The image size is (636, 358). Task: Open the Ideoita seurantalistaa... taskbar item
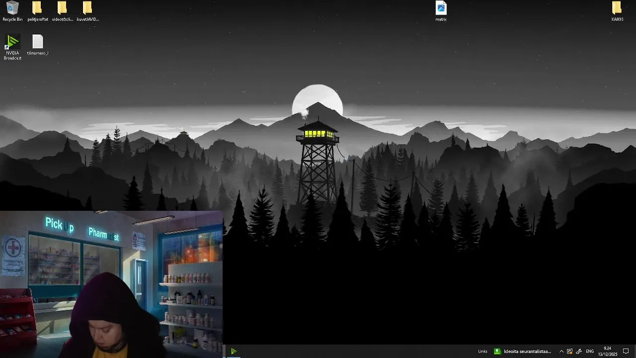[523, 352]
